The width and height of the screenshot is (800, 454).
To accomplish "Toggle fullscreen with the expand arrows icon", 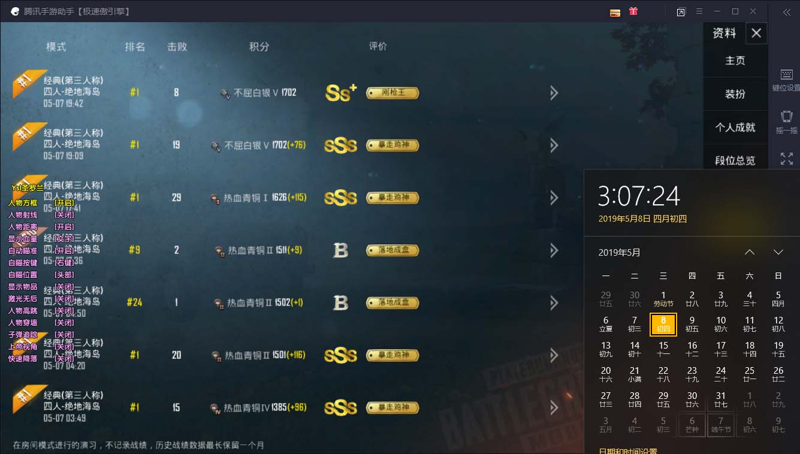I will (x=786, y=159).
